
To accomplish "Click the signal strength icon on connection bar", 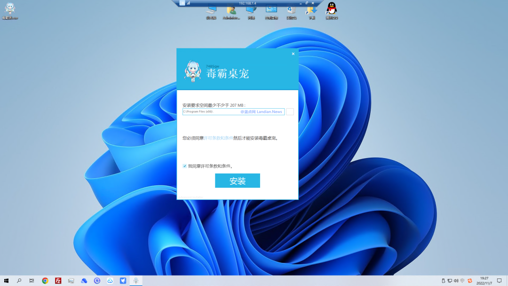I will [188, 3].
